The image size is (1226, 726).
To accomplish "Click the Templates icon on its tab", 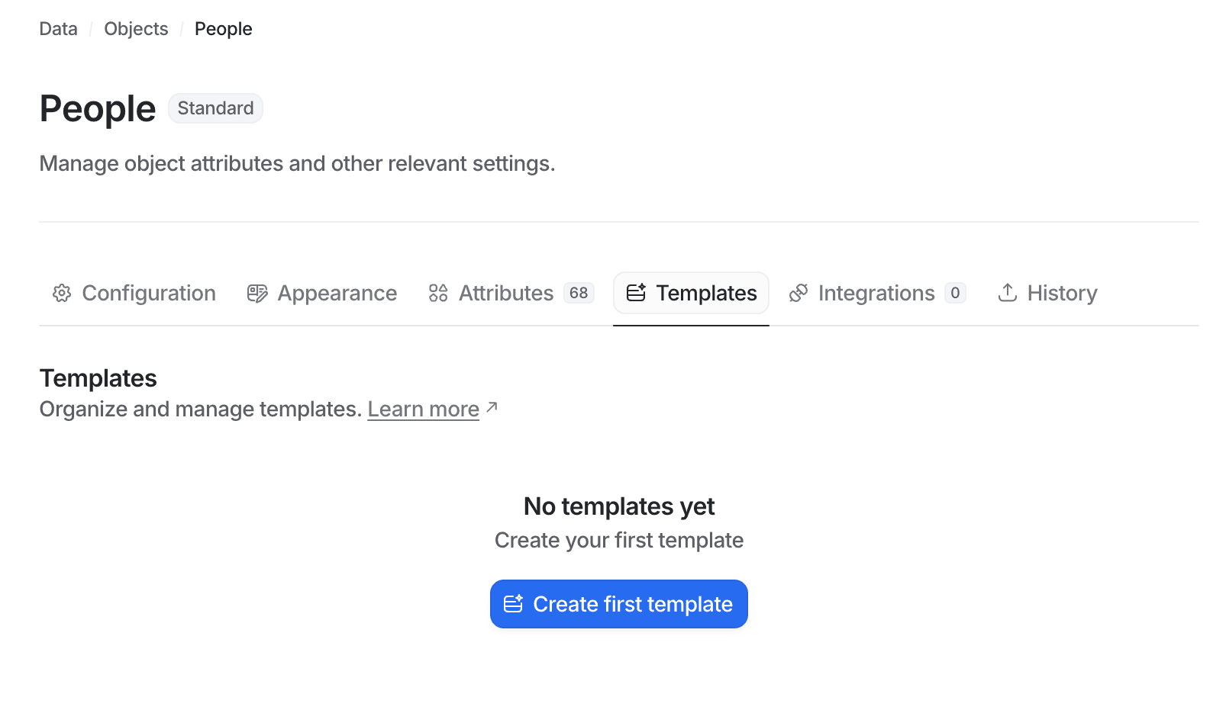I will click(x=637, y=293).
